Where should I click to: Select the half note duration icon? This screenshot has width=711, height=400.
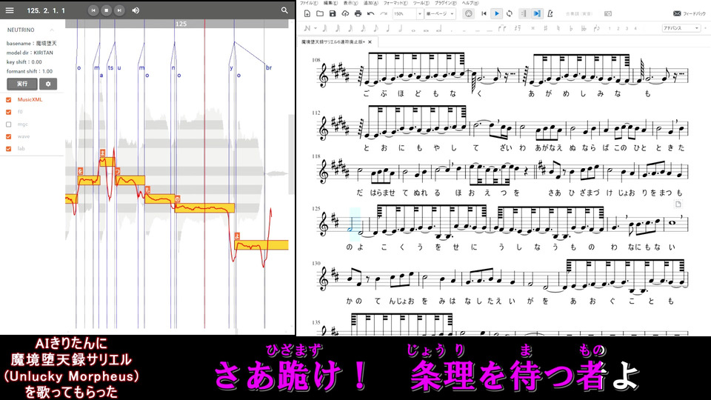pos(401,28)
